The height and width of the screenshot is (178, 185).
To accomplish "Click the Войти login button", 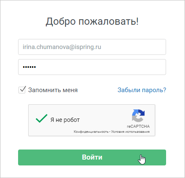I will coord(92,157).
